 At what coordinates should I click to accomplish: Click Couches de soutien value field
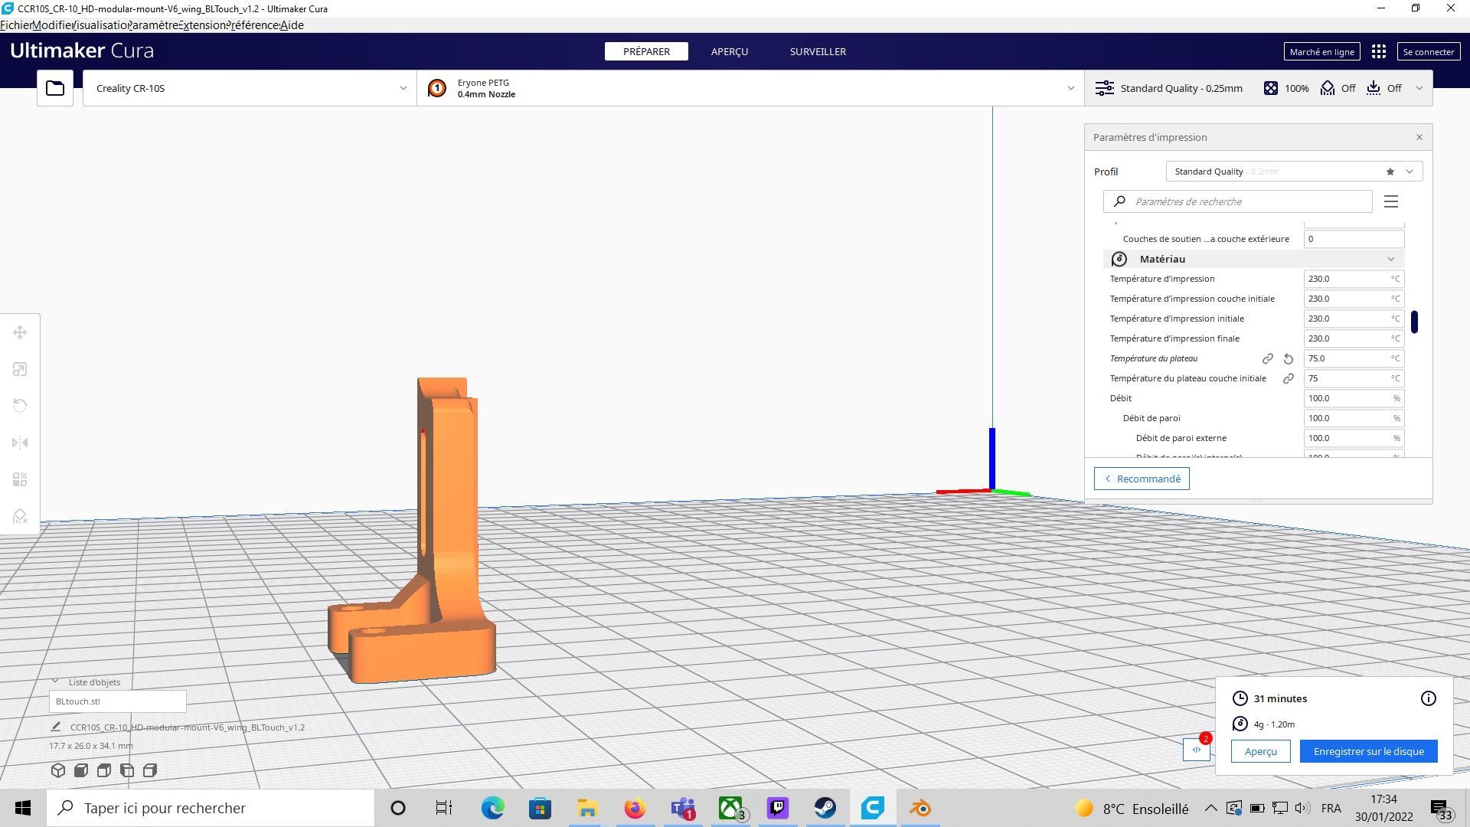[1354, 239]
